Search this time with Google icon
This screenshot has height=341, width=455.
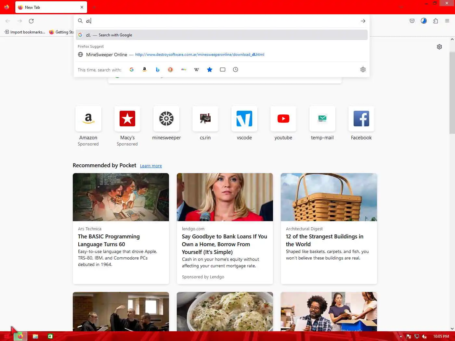132,69
